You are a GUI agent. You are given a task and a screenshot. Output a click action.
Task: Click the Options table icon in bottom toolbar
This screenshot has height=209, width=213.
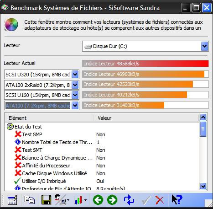coord(12,200)
